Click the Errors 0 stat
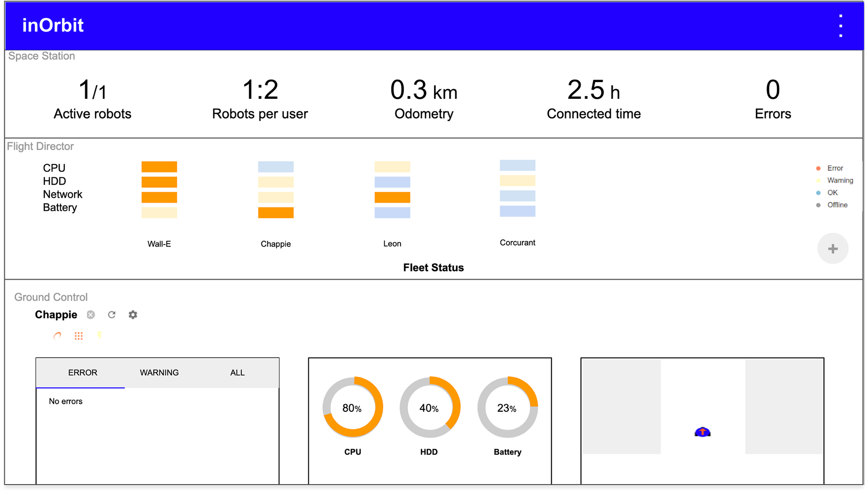Image resolution: width=868 pixels, height=493 pixels. (x=773, y=99)
